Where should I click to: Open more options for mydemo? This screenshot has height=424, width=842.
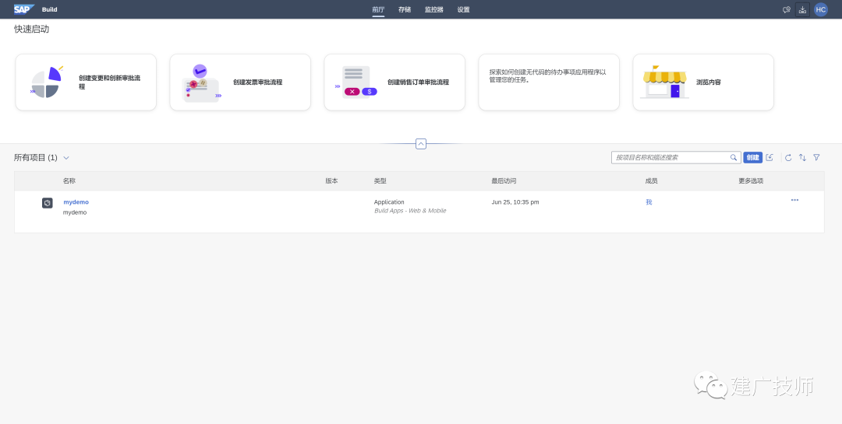pyautogui.click(x=794, y=200)
